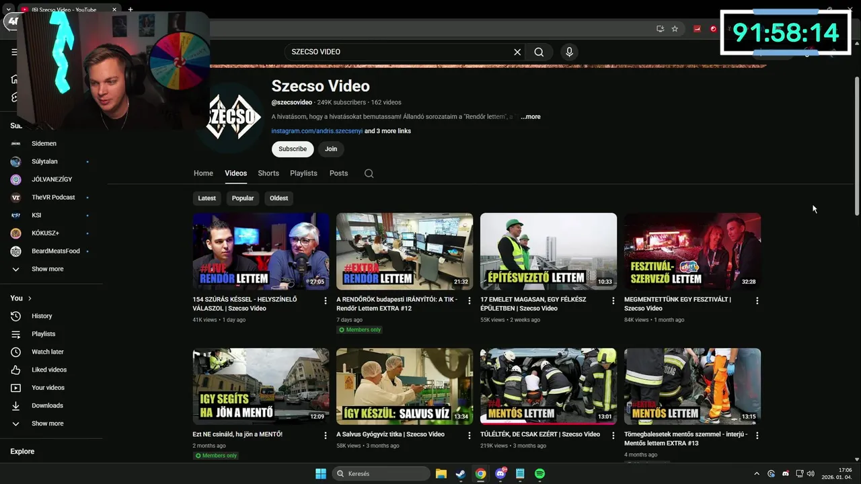This screenshot has height=484, width=861.
Task: Select the Szecso Video browser tab
Action: pyautogui.click(x=67, y=9)
